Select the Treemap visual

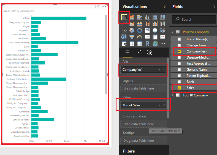(147, 30)
